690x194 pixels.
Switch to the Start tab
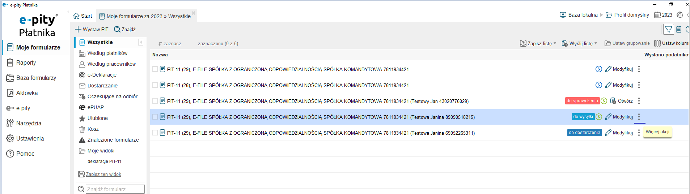tap(83, 16)
